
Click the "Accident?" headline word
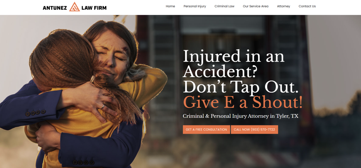pyautogui.click(x=220, y=72)
